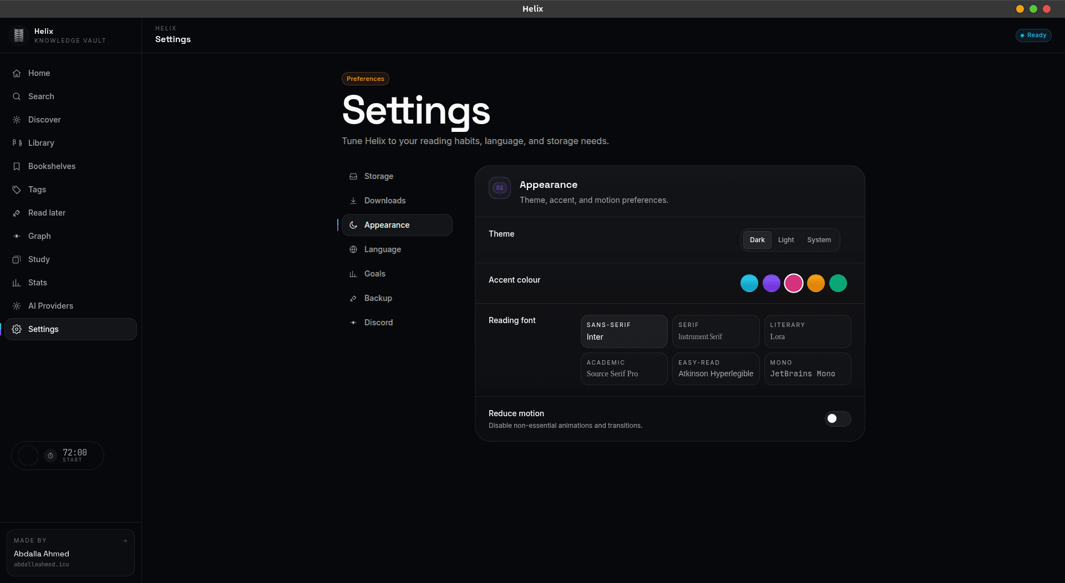Click the Language globe icon

pos(353,249)
